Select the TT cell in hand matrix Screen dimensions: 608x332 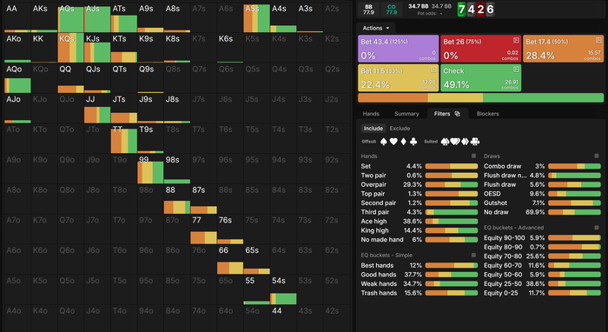pyautogui.click(x=123, y=139)
